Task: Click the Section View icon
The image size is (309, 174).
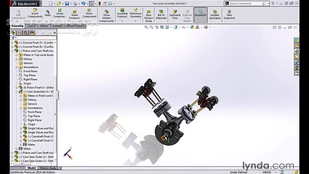Action: (x=162, y=27)
